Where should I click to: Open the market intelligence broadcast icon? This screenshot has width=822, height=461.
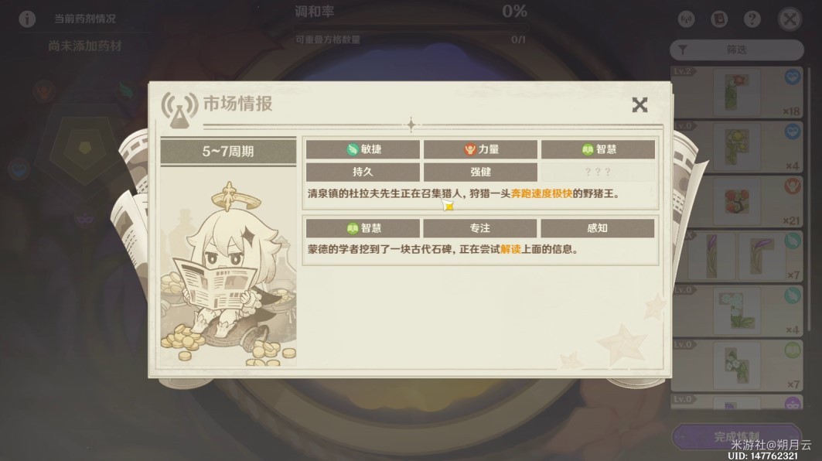tap(686, 19)
